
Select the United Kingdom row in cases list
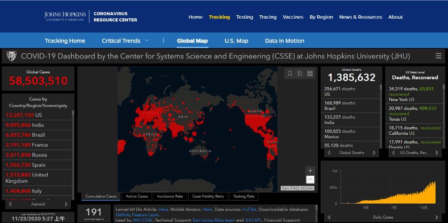[37, 178]
